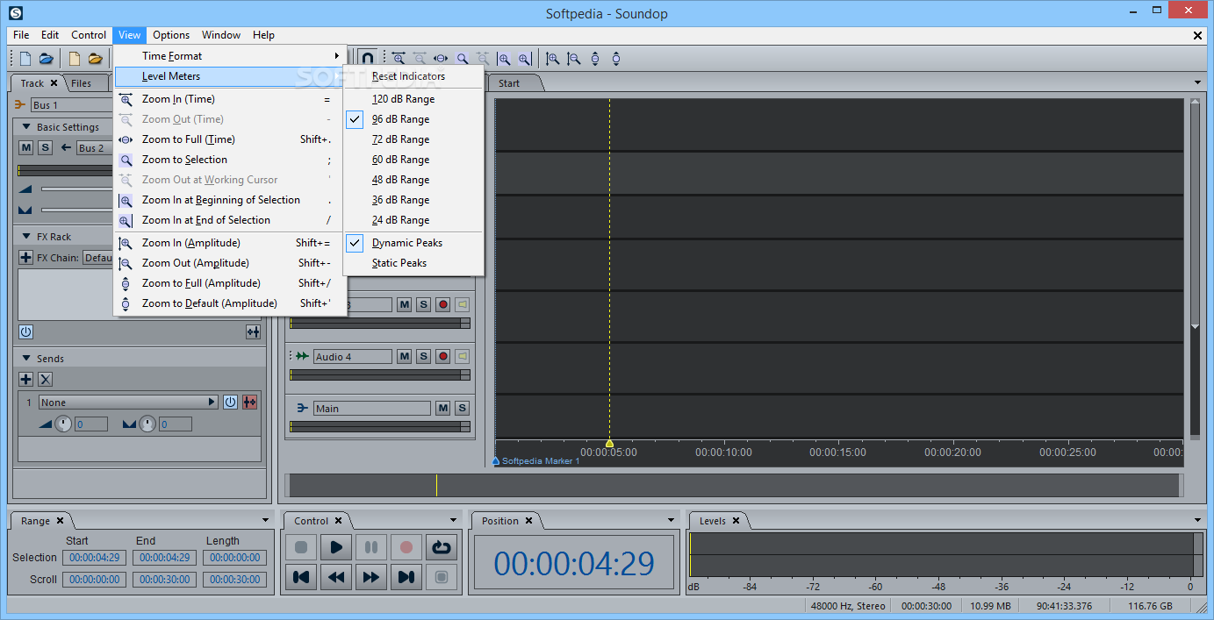Collapse the Sends section
This screenshot has width=1214, height=620.
[26, 358]
